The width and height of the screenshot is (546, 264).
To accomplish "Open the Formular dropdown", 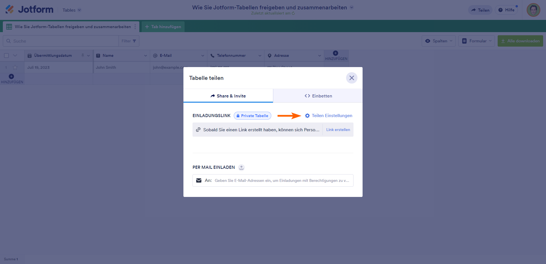I will point(477,41).
